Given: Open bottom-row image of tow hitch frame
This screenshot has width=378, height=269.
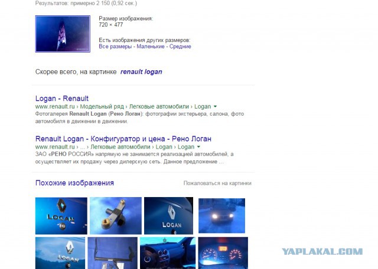Looking at the screenshot, I should [x=113, y=253].
